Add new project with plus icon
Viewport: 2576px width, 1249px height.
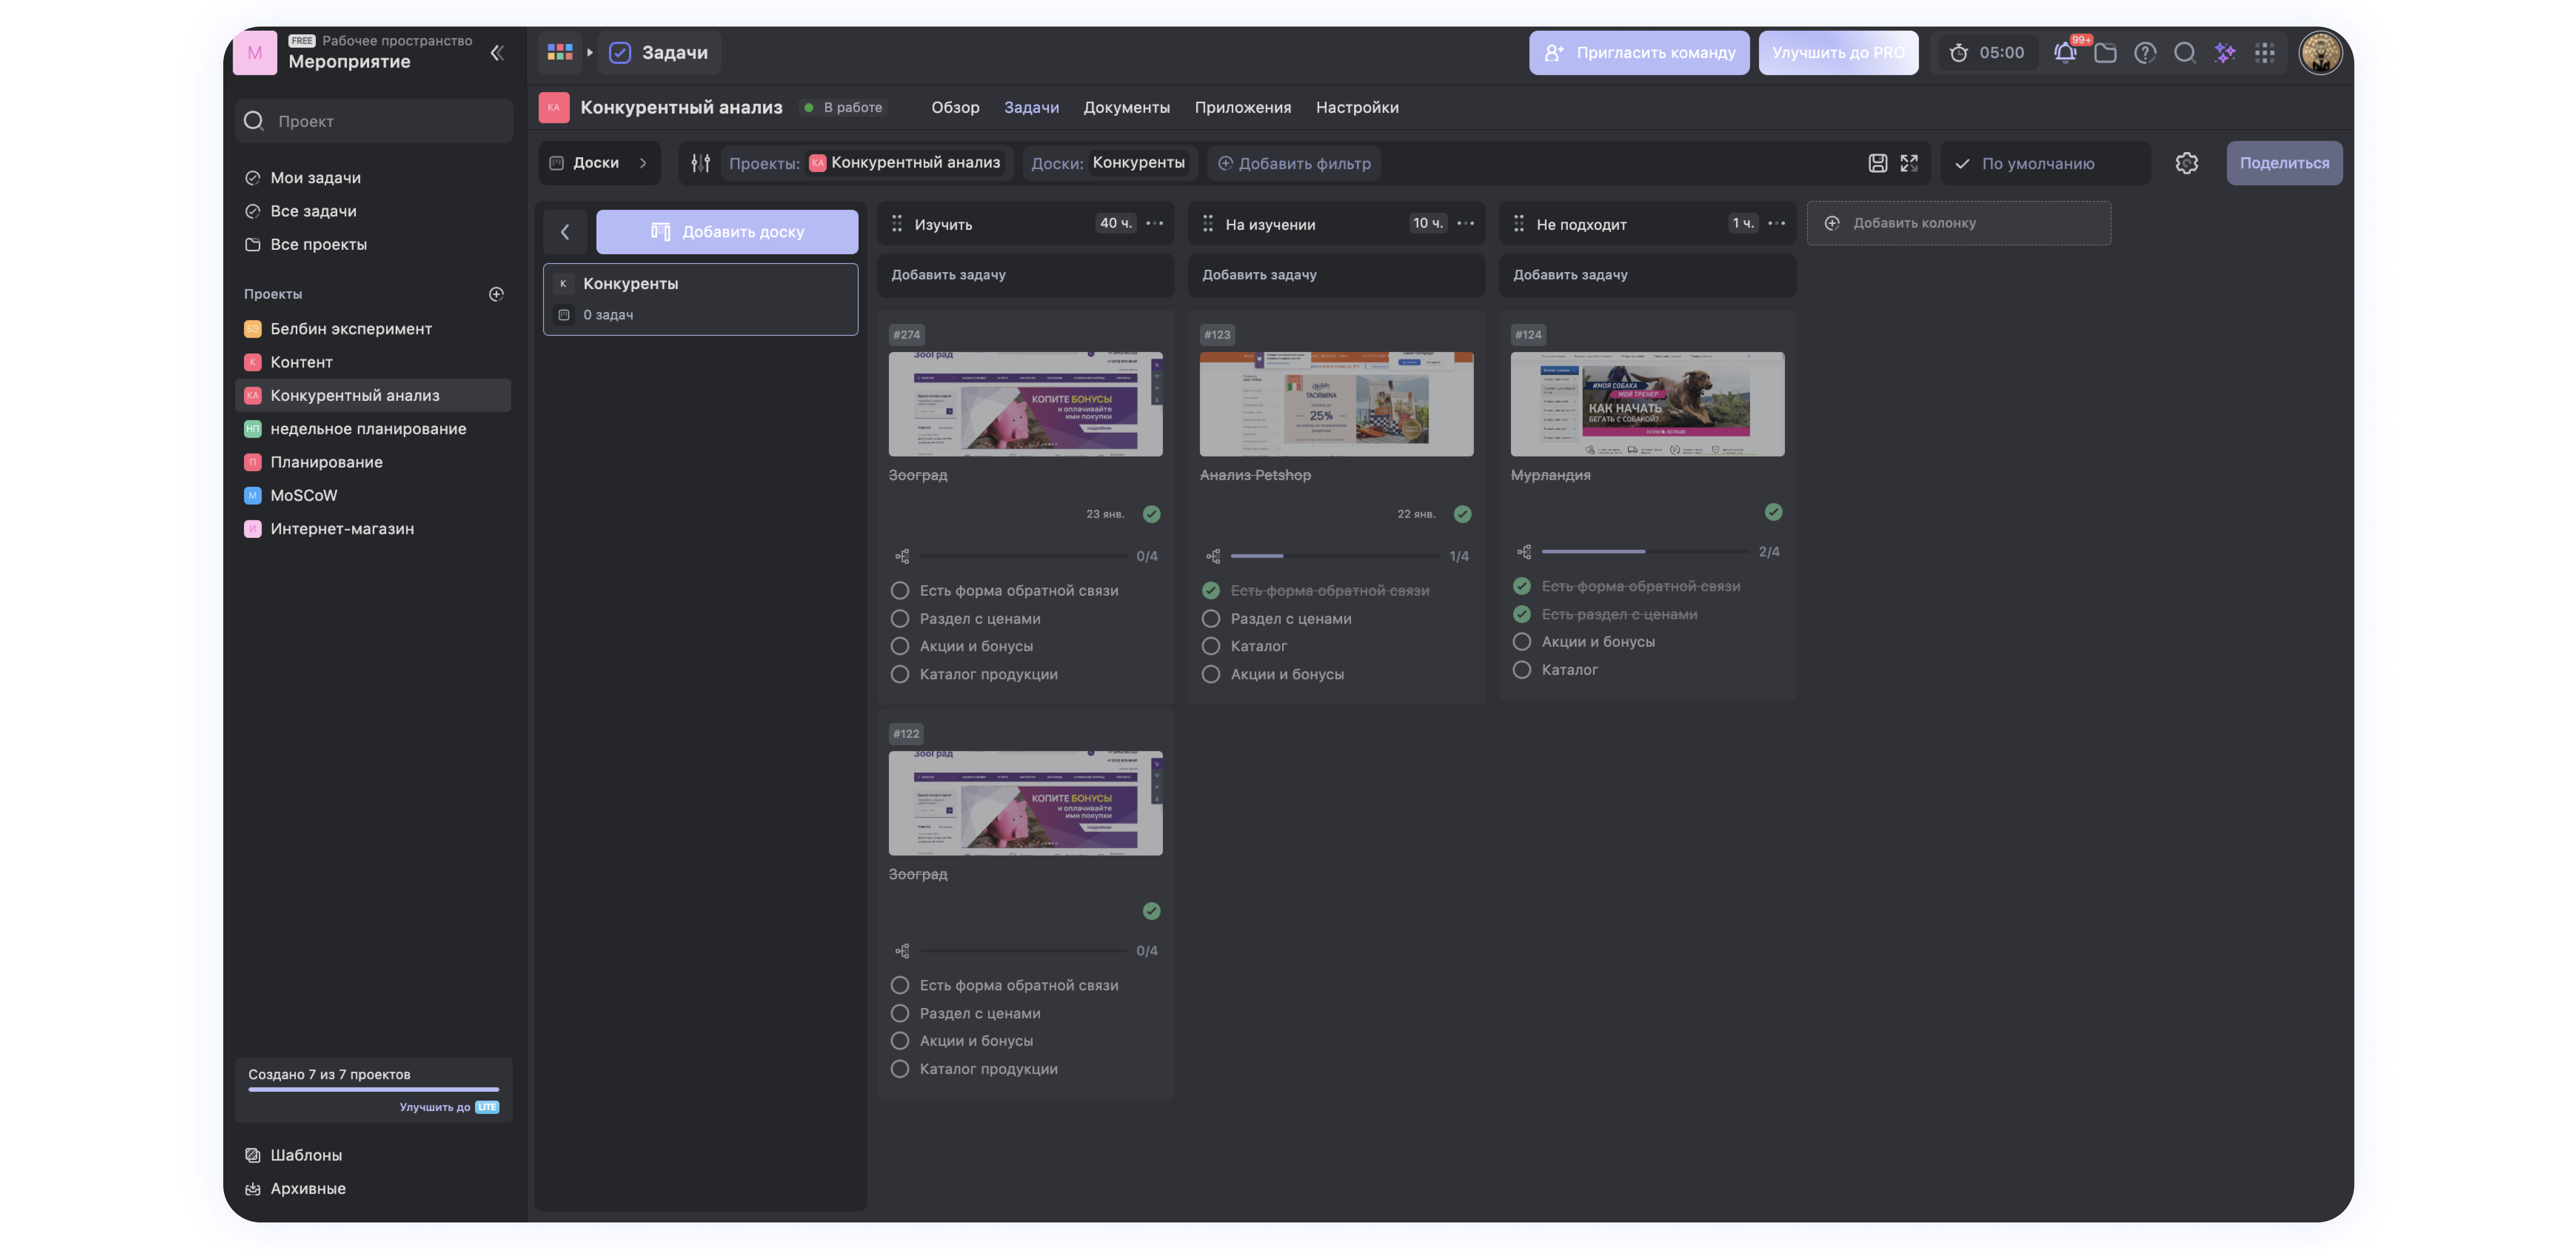pyautogui.click(x=496, y=294)
